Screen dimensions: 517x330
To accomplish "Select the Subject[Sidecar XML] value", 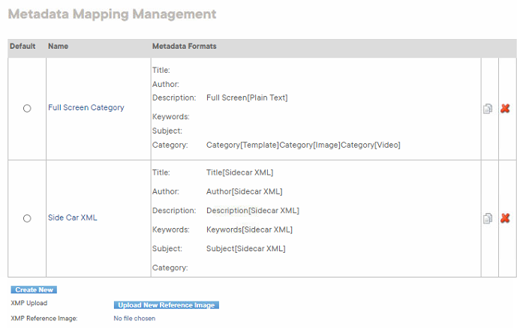I will [x=246, y=248].
